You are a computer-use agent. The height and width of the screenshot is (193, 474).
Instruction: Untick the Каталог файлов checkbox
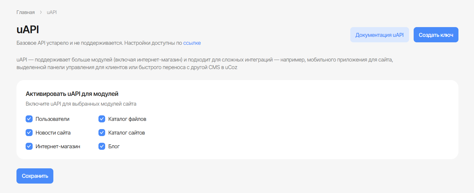(102, 119)
